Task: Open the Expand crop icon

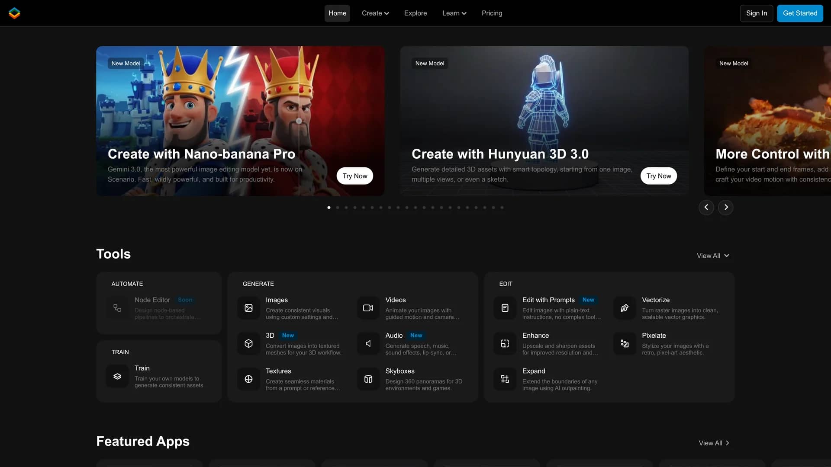Action: coord(505,379)
